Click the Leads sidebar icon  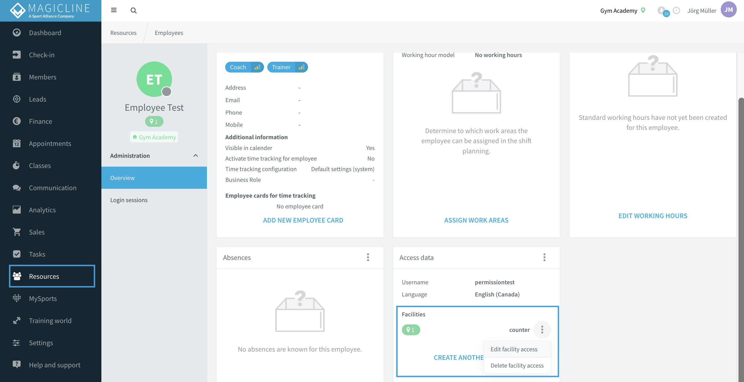(16, 99)
